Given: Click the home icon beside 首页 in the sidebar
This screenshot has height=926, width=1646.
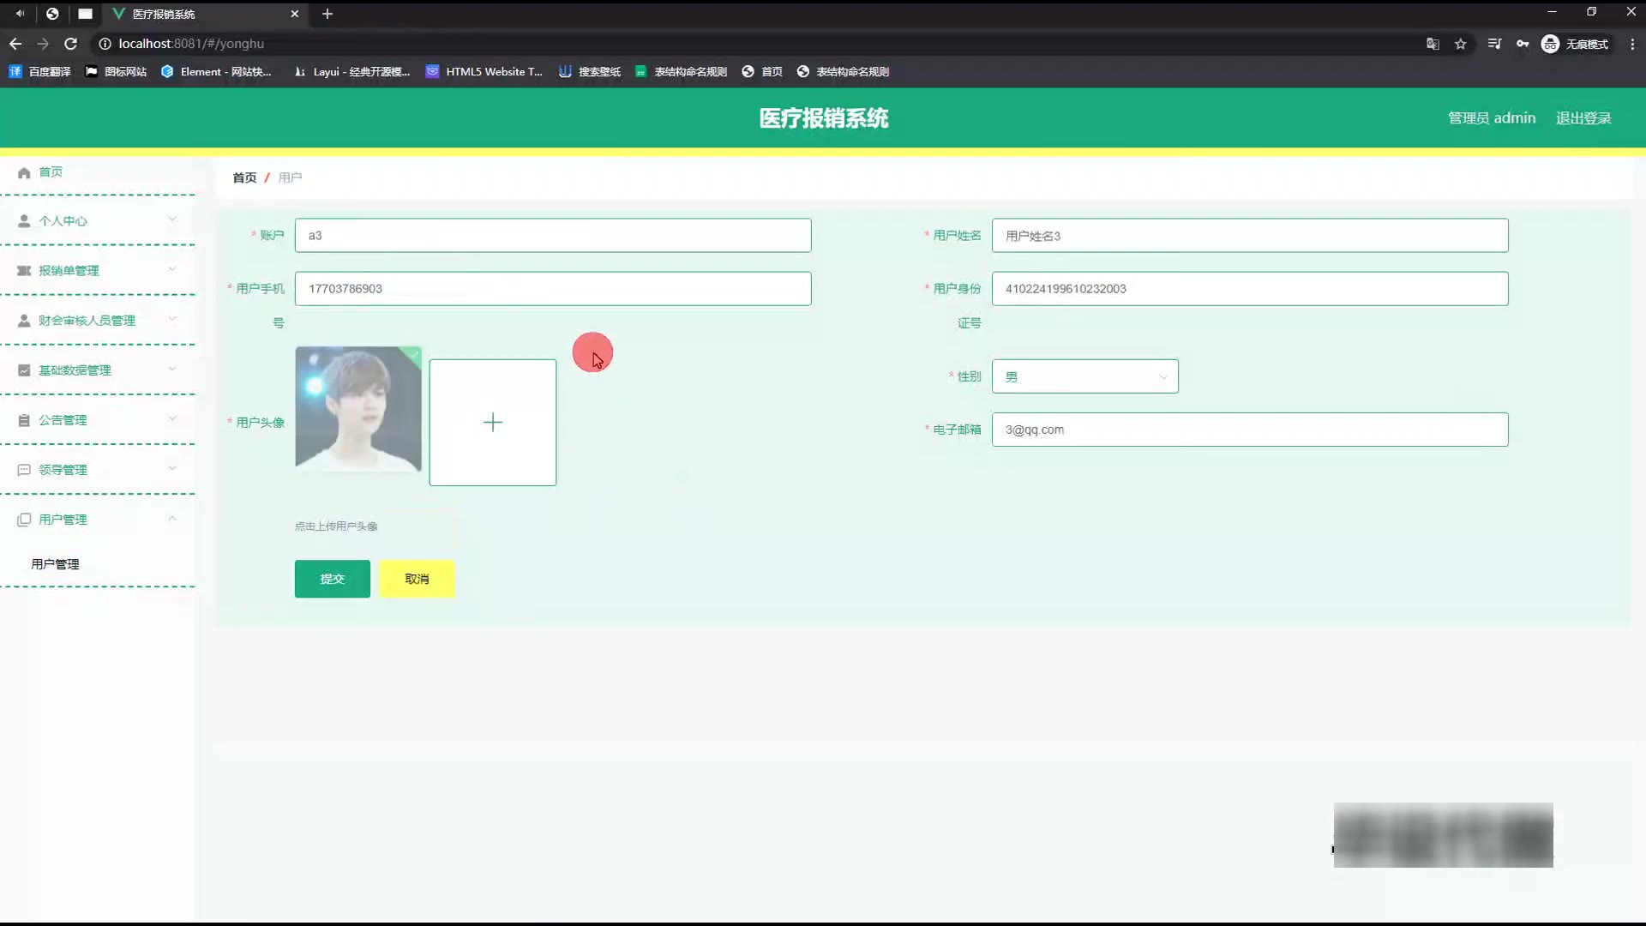Looking at the screenshot, I should pos(24,172).
